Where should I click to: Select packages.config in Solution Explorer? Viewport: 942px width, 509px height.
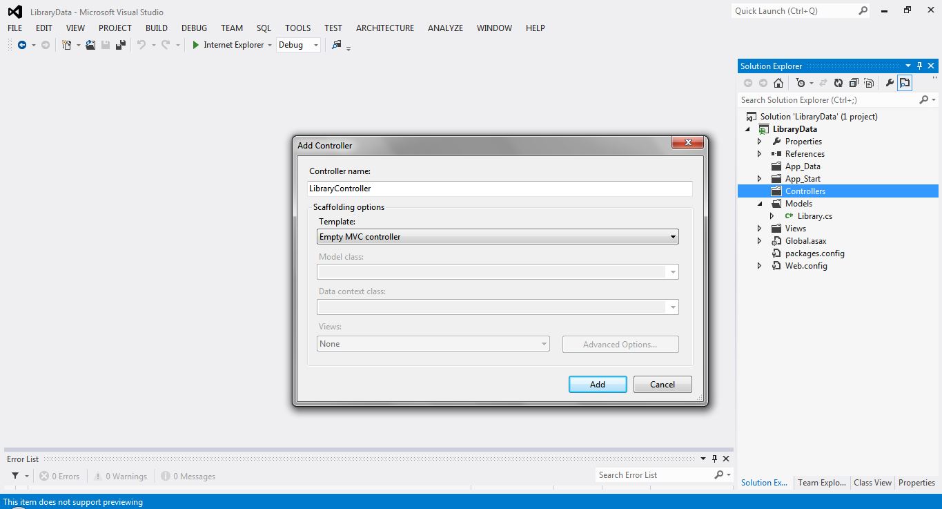pyautogui.click(x=814, y=253)
